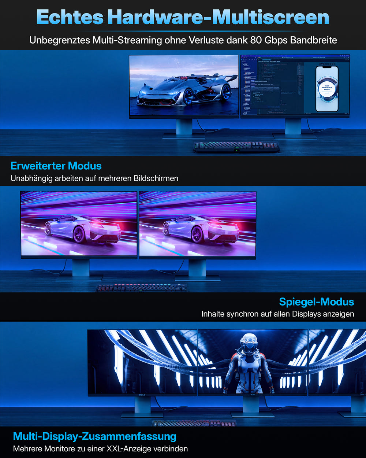
Task: Click the left Spiegel-Modus monitor with purple car
Action: (x=79, y=225)
